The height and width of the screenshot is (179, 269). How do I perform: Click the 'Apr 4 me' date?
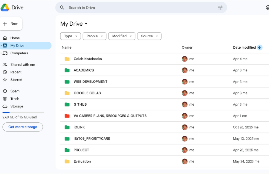[x=240, y=59]
